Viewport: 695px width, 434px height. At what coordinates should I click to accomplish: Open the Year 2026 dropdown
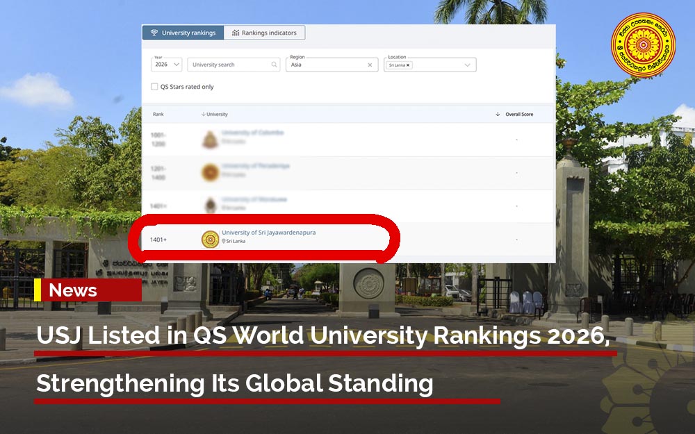coord(167,65)
